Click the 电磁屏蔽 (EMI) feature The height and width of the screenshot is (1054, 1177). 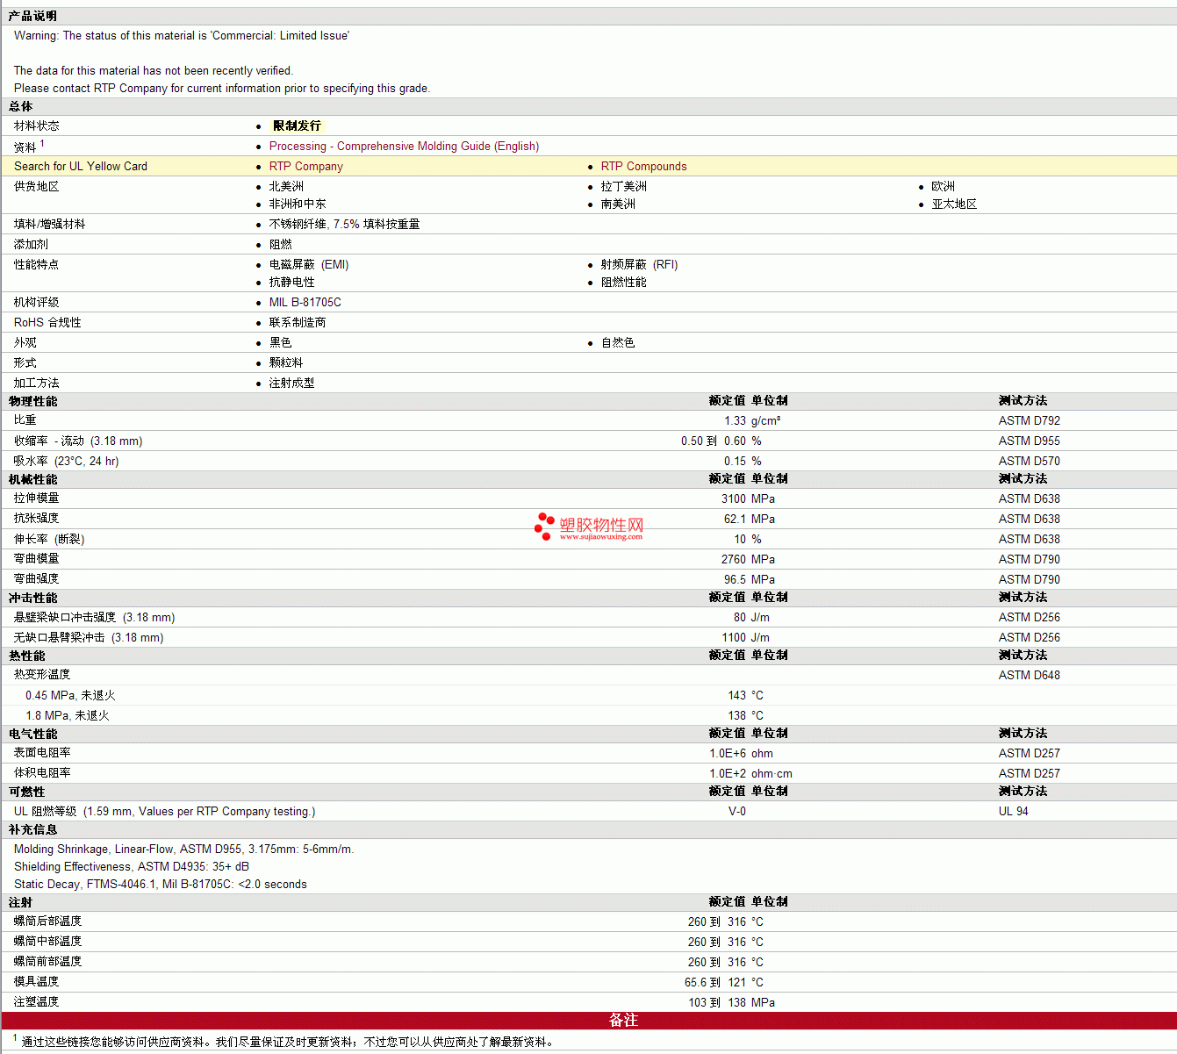point(309,265)
